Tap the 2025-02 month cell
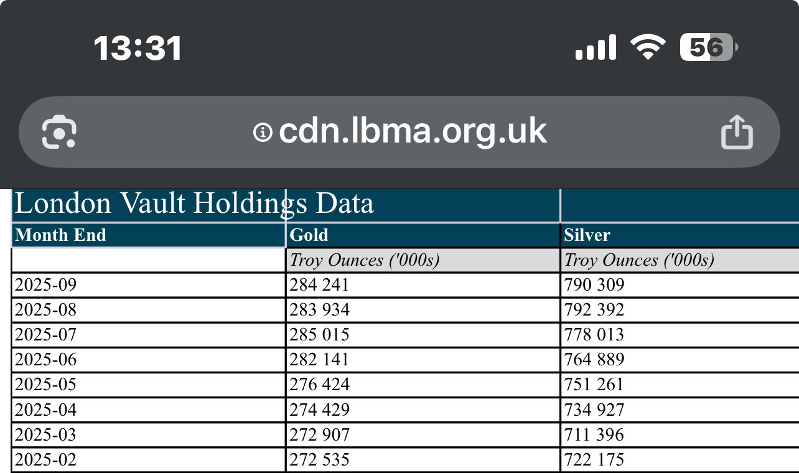This screenshot has width=799, height=473. tap(45, 460)
